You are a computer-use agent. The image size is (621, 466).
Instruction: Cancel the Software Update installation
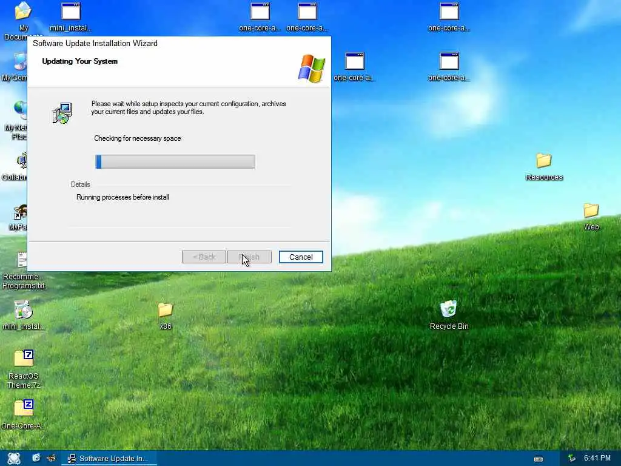[x=301, y=257]
